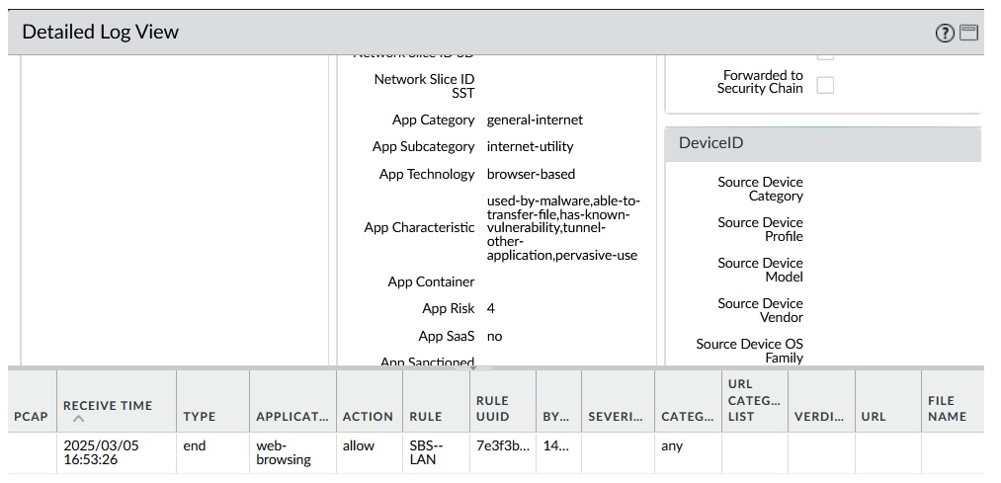Image resolution: width=1001 pixels, height=483 pixels.
Task: Click the Severity column header
Action: point(616,416)
